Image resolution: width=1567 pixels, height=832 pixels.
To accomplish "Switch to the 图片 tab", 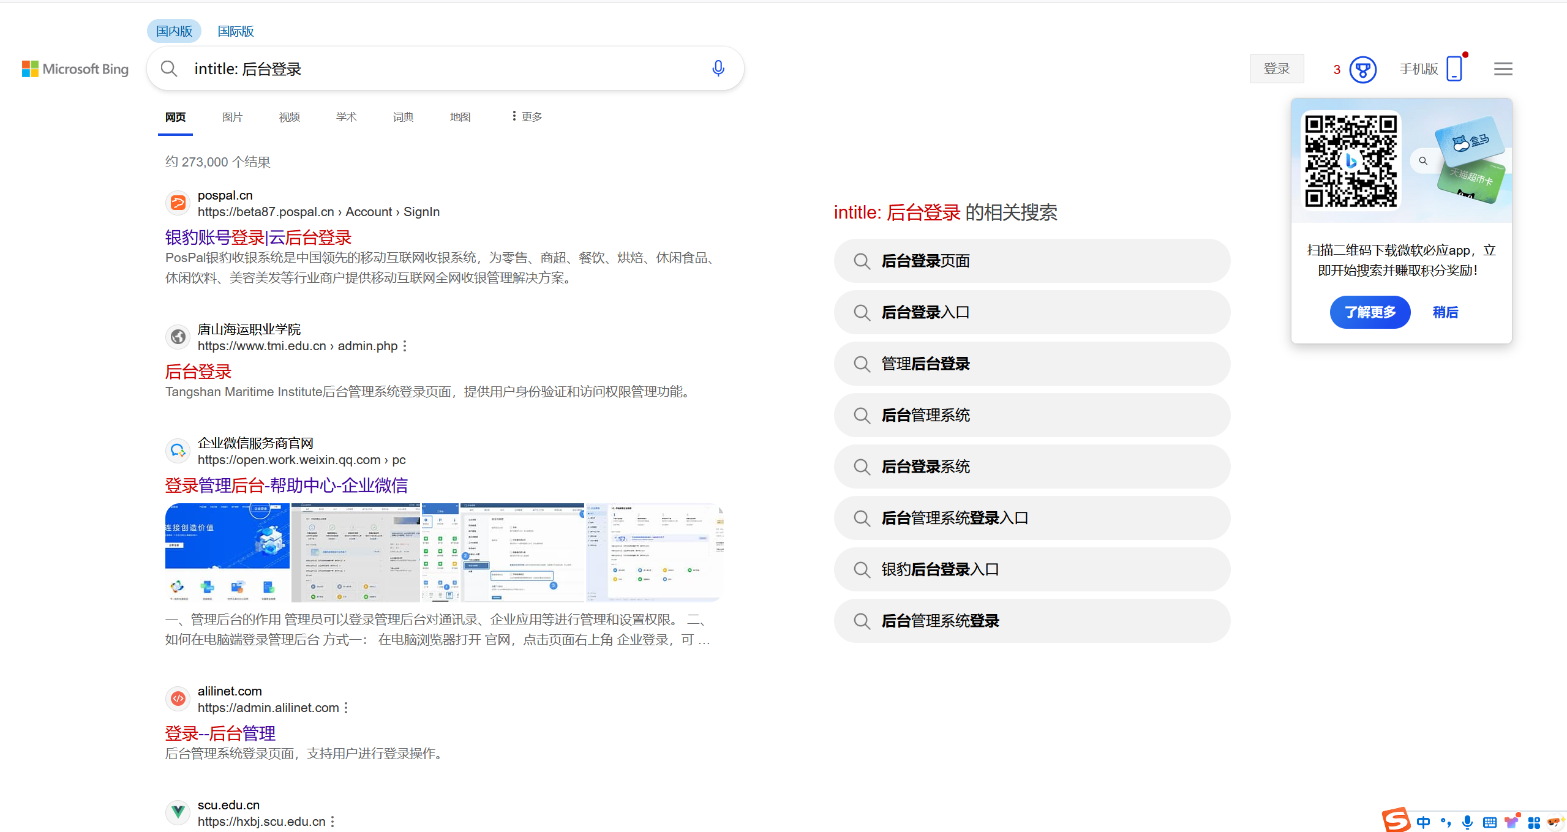I will coord(232,116).
